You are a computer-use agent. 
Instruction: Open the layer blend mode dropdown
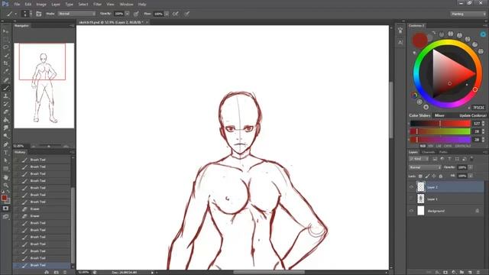click(425, 167)
